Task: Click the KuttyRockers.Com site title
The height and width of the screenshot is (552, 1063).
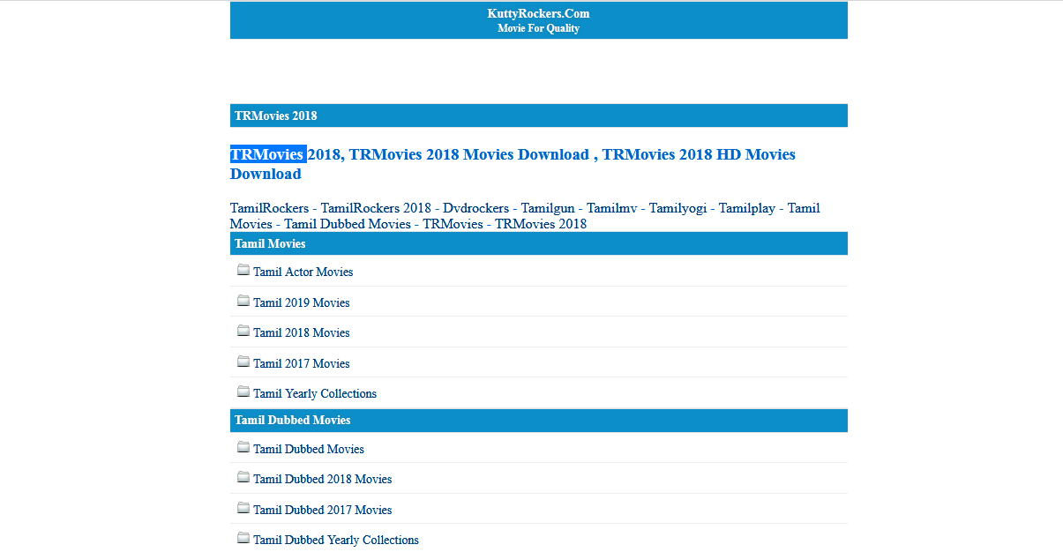Action: pyautogui.click(x=538, y=13)
